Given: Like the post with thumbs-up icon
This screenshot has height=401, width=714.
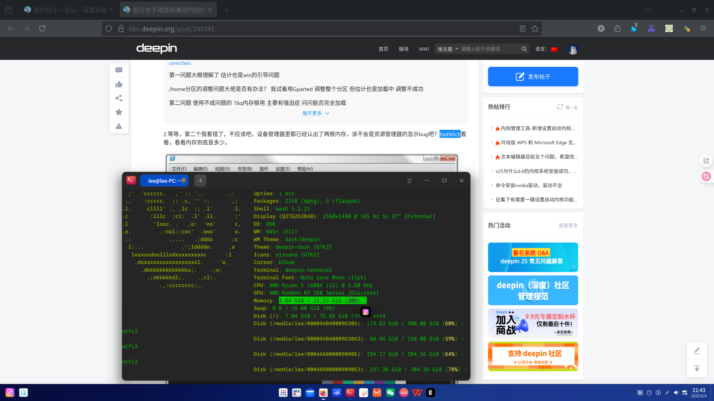Looking at the screenshot, I should point(119,84).
